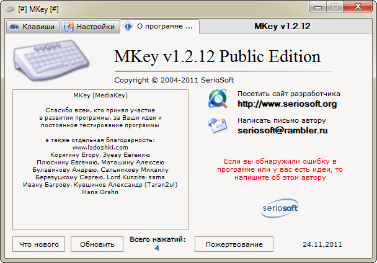Click the Написать письмо автору label

[x=282, y=120]
